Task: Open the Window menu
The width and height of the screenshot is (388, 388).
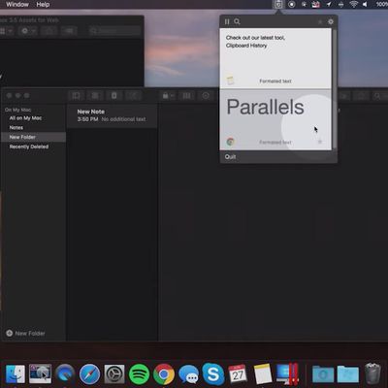Action: (17, 4)
